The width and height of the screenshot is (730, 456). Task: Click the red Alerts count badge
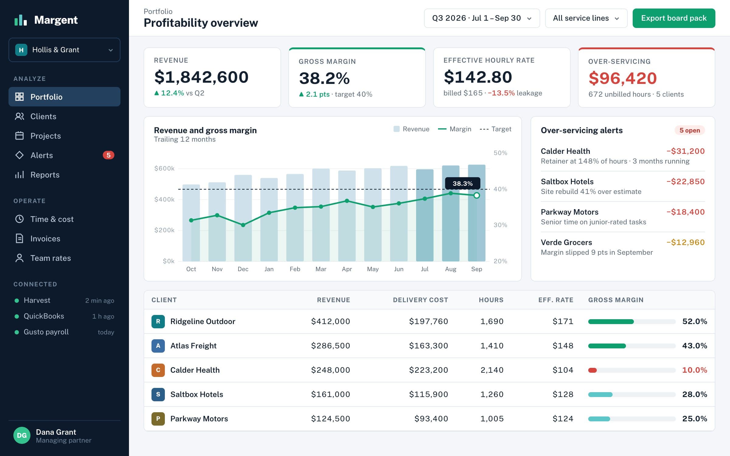point(108,155)
